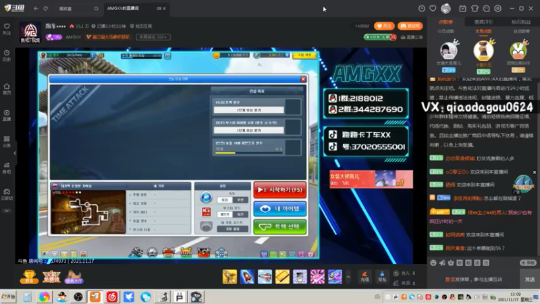Screen dimensions: 540x304
Task: Expand more sidebar items with down chevron
Action: coord(7,211)
